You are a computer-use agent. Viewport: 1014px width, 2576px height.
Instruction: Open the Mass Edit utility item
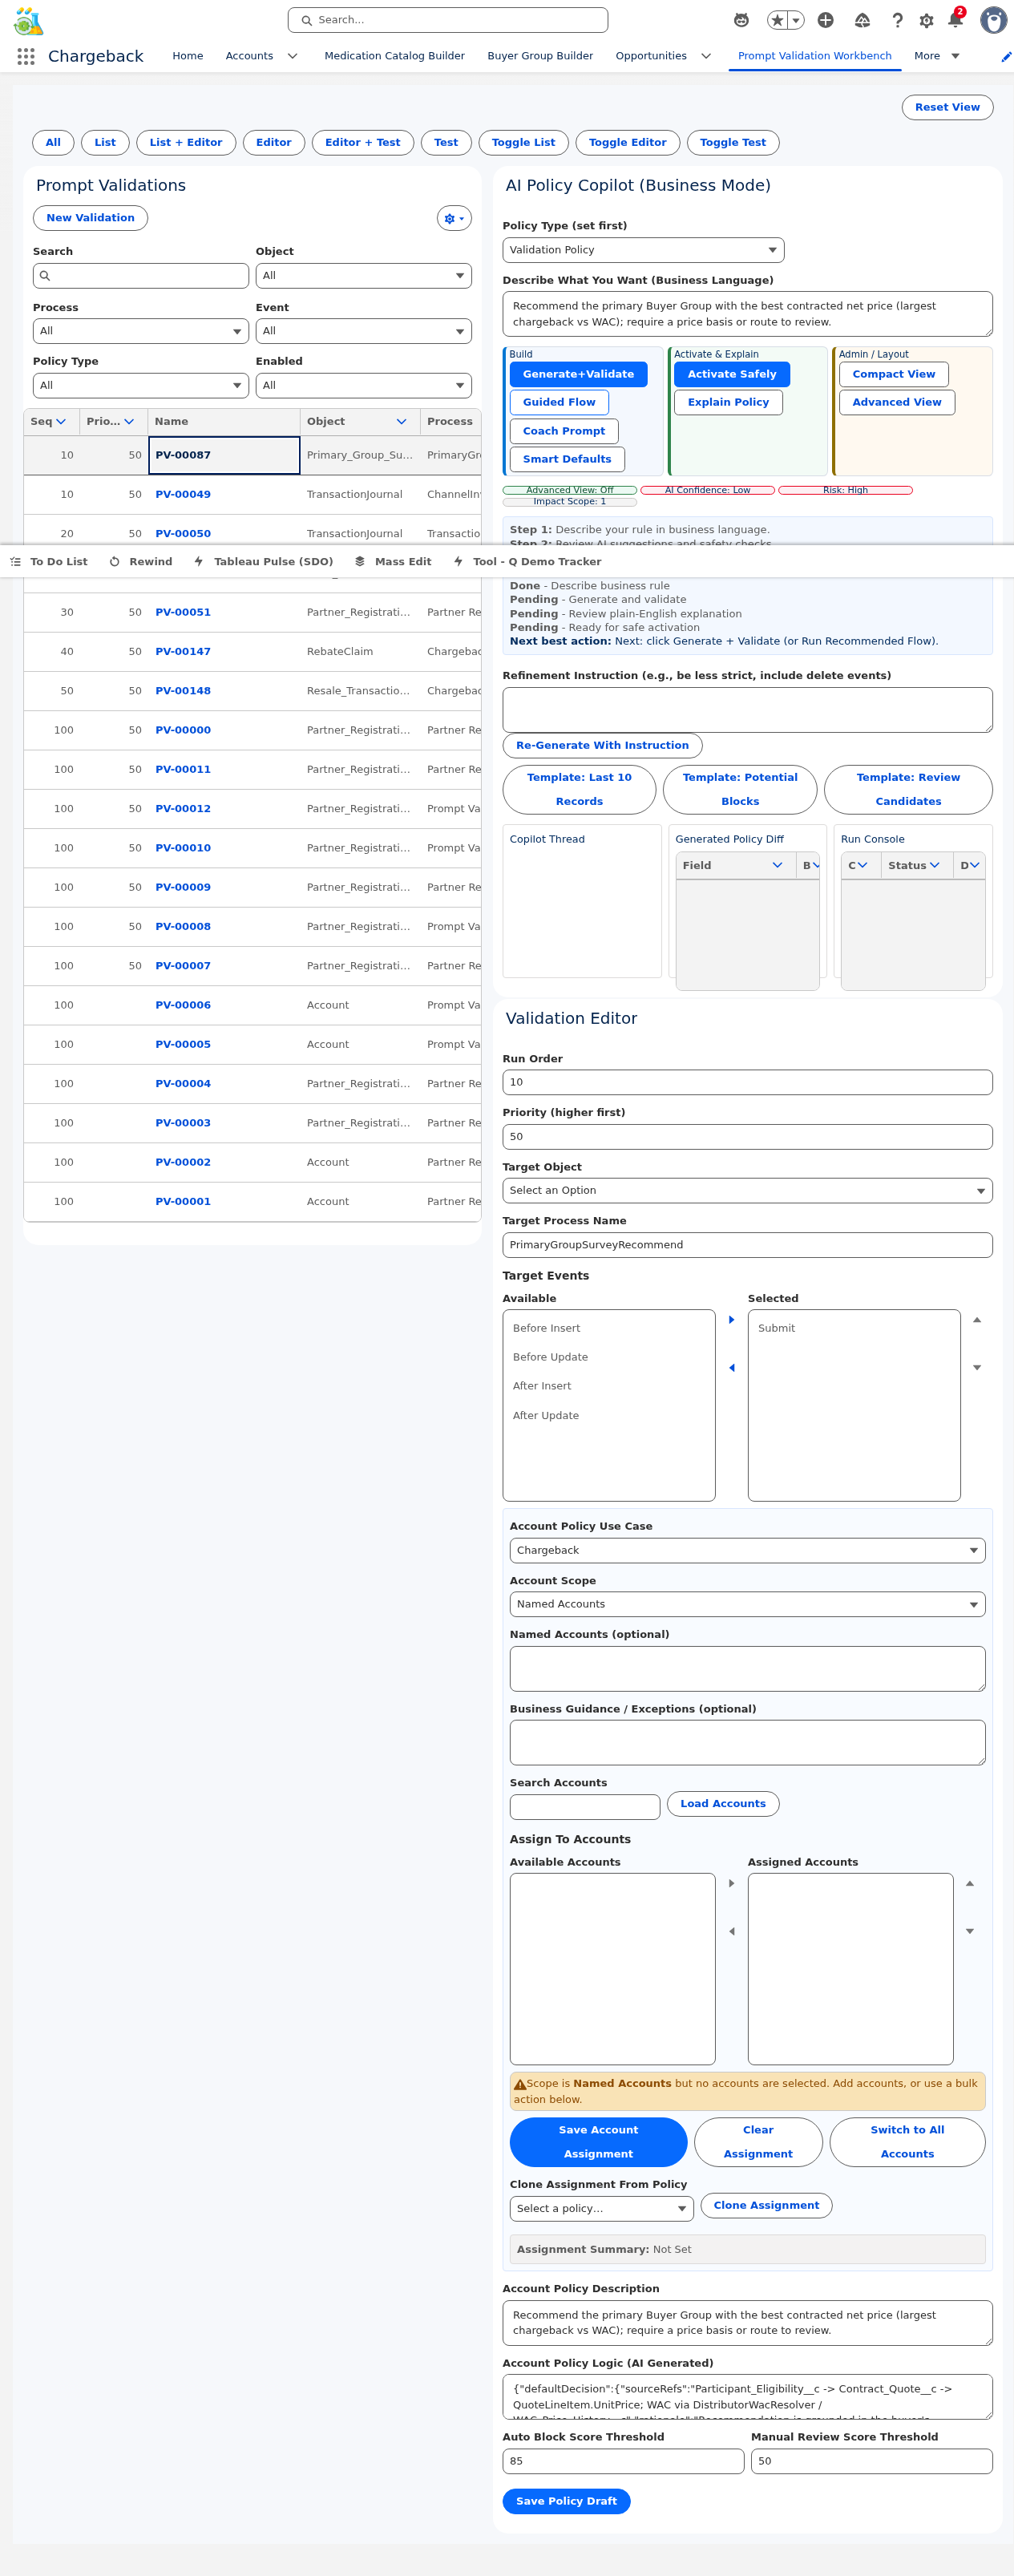(x=393, y=562)
